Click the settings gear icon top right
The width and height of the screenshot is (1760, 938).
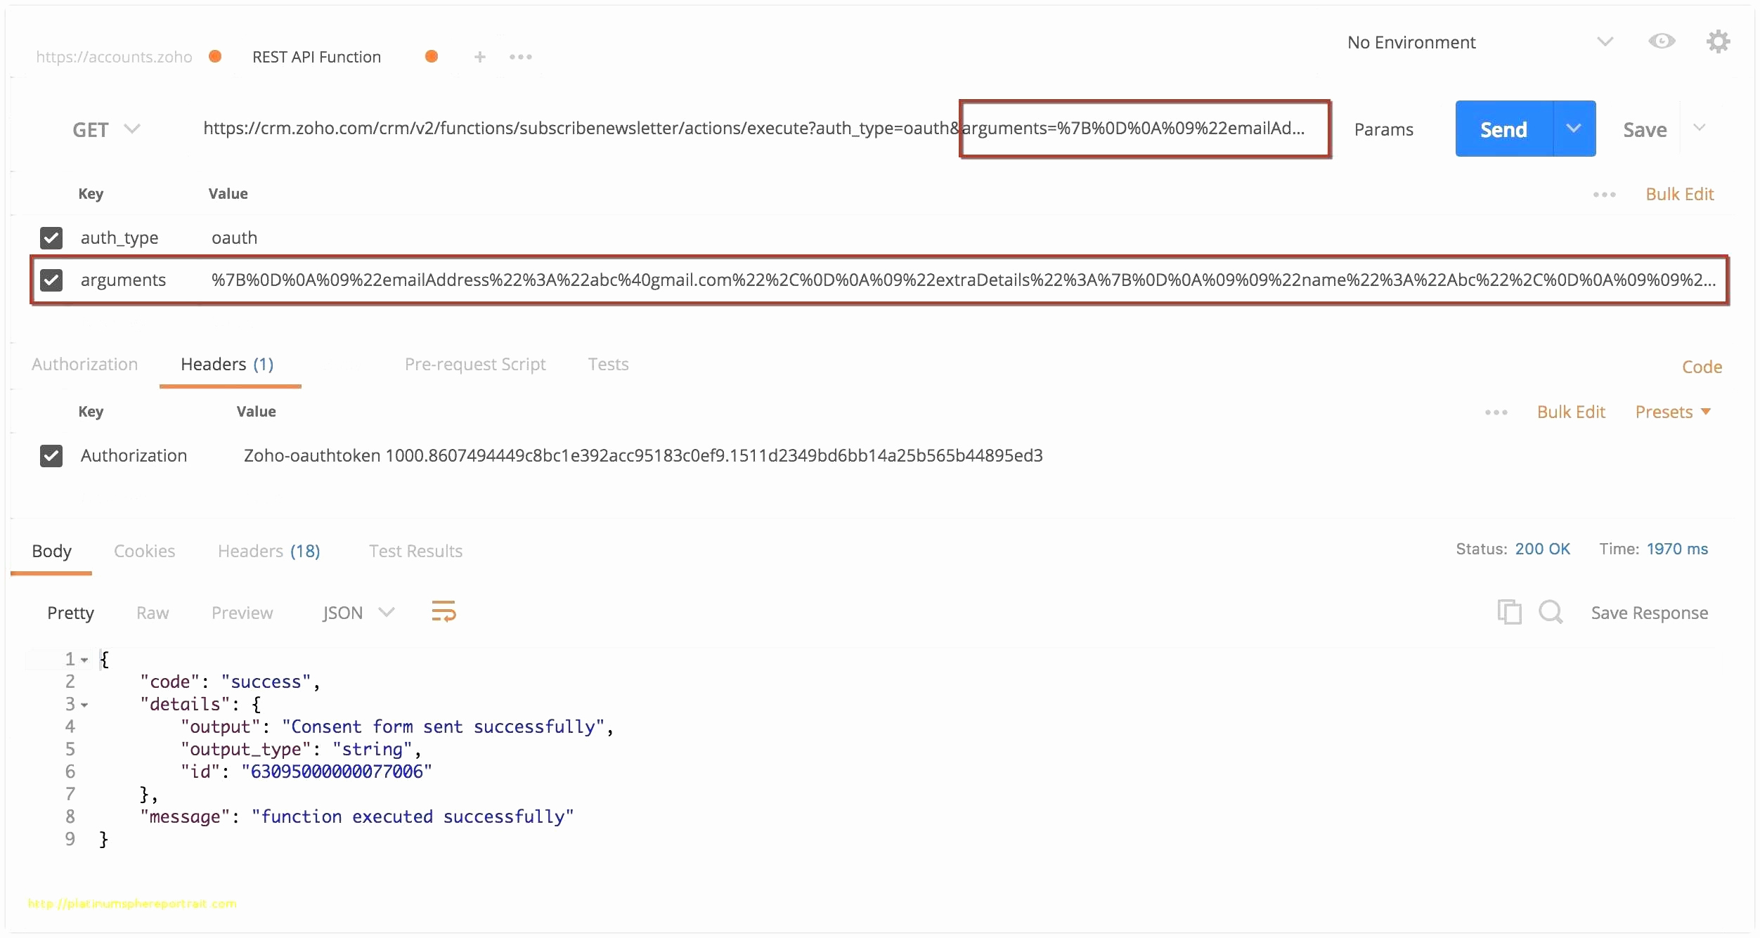(1719, 42)
